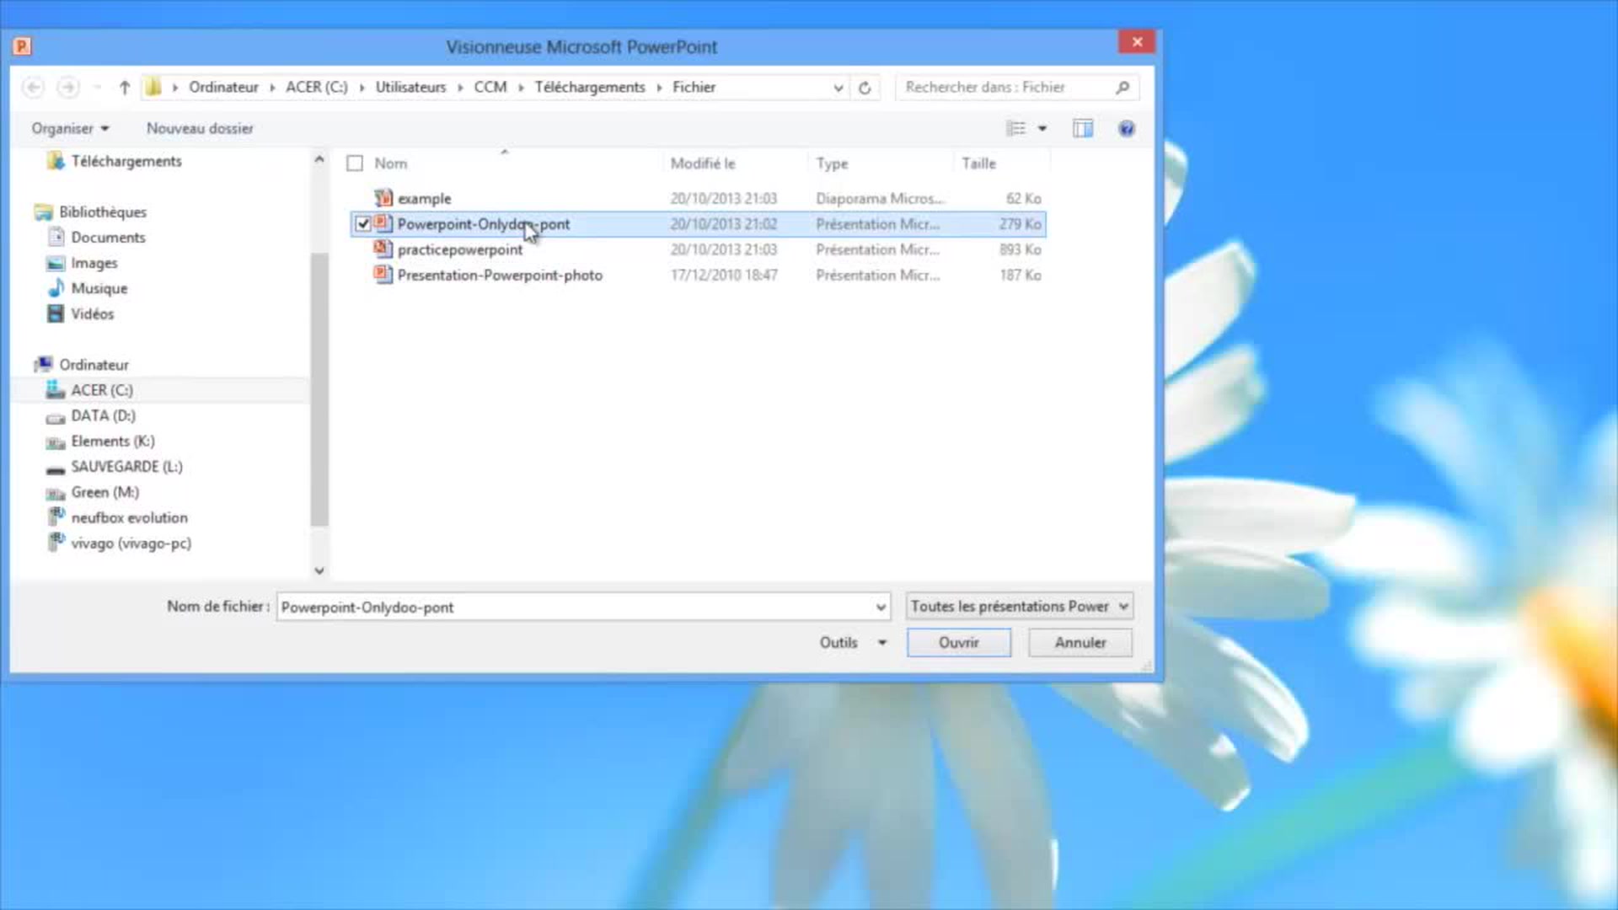Image resolution: width=1618 pixels, height=910 pixels.
Task: Expand the breadcrumb arrow after CCM
Action: (521, 87)
